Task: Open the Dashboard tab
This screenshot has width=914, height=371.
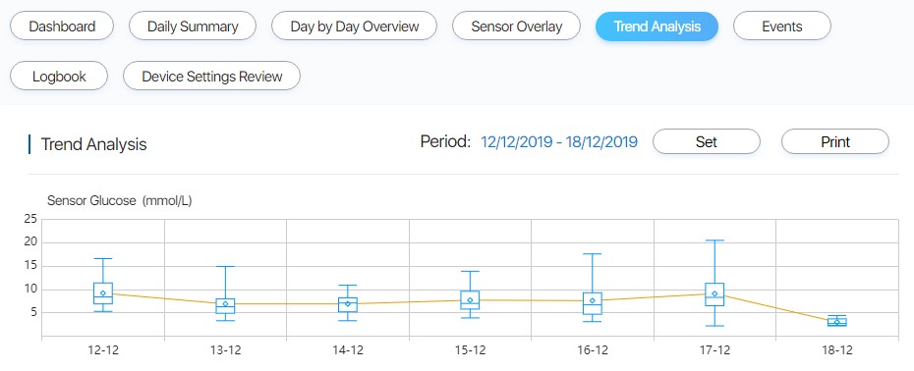Action: 62,26
